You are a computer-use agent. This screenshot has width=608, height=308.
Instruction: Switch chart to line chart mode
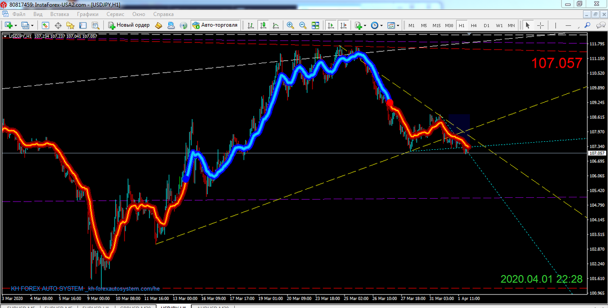click(275, 25)
